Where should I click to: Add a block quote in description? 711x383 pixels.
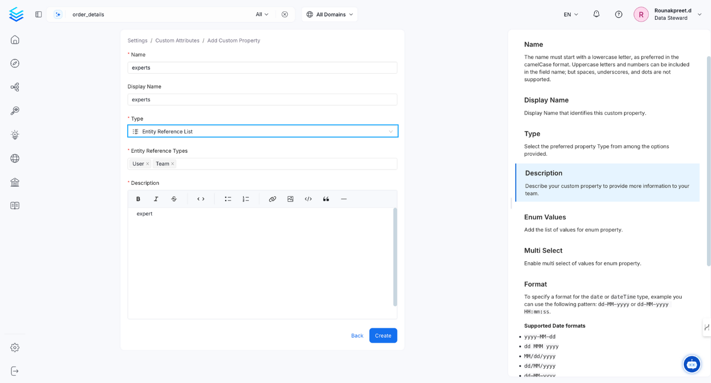326,199
